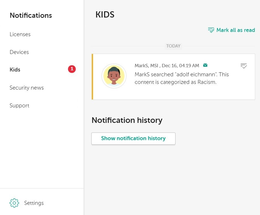The height and width of the screenshot is (215, 260).
Task: Mark the MarkS notification as read
Action: pos(244,66)
